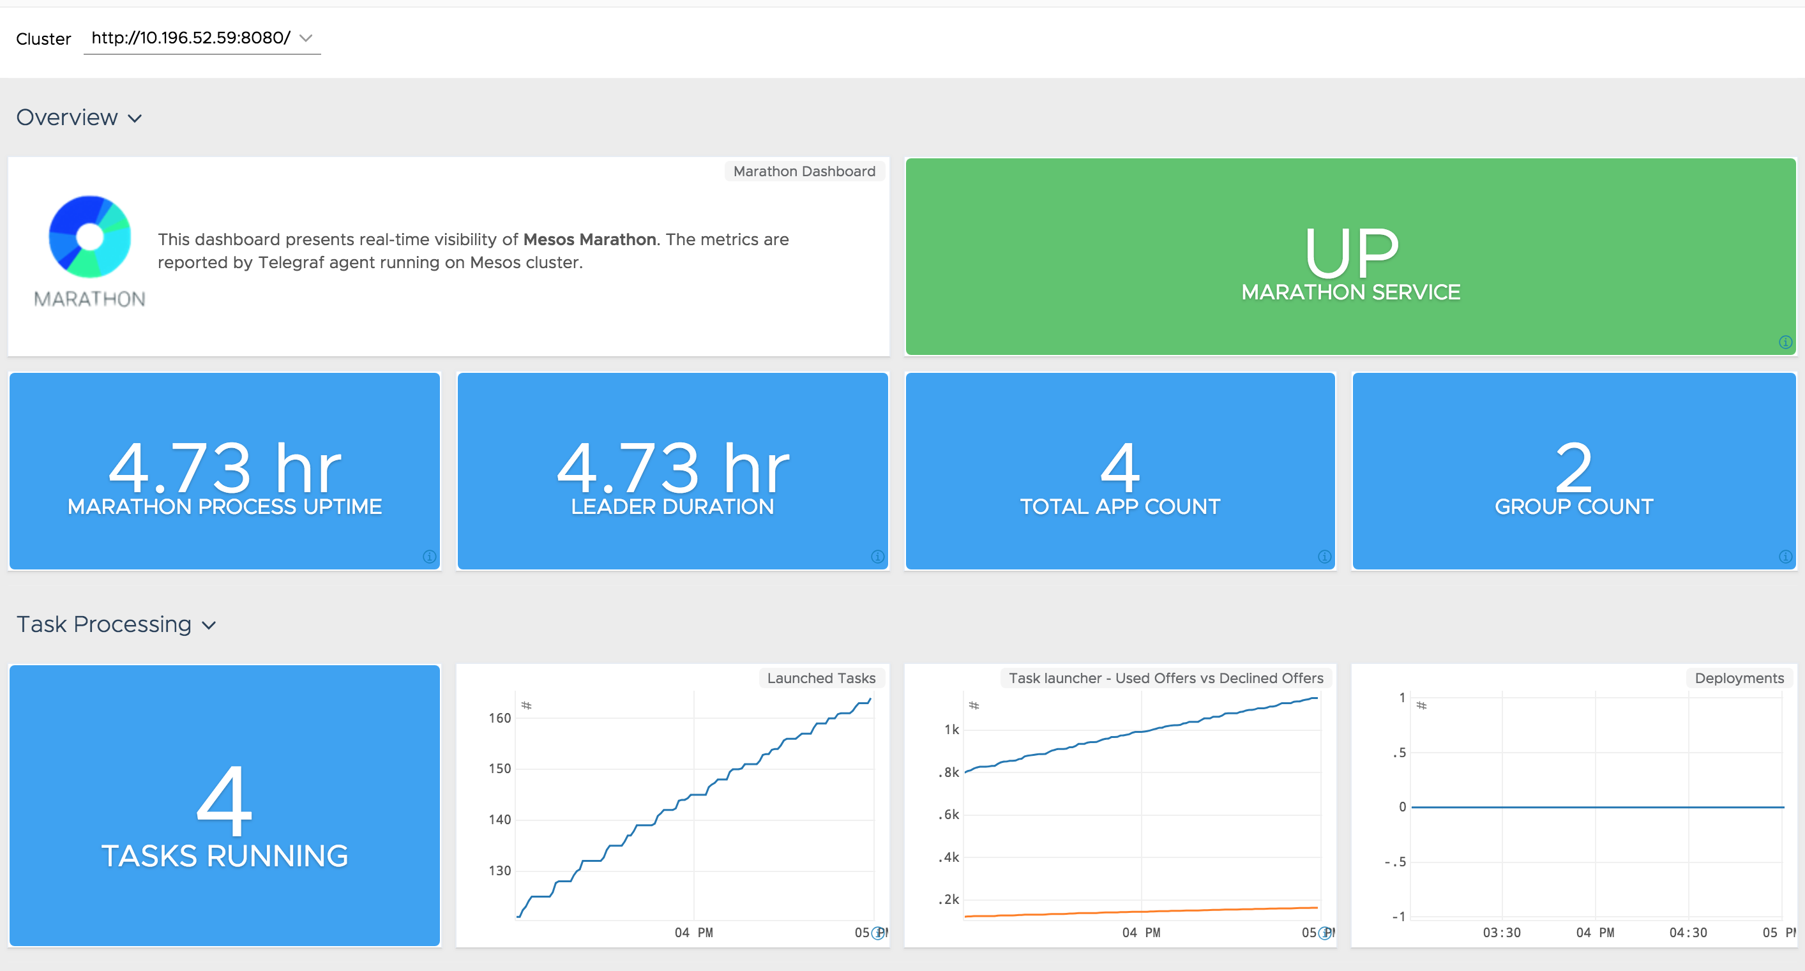1805x971 pixels.
Task: Click the 04:30 tick in Deployments chart
Action: tap(1688, 933)
